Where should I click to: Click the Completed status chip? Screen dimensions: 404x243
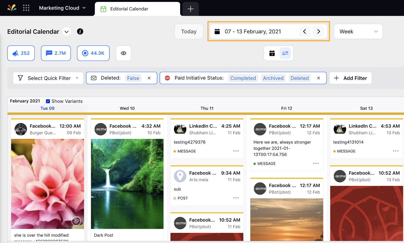243,78
